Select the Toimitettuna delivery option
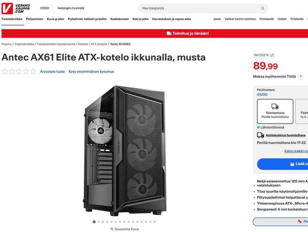This screenshot has height=232, width=308. pyautogui.click(x=275, y=111)
